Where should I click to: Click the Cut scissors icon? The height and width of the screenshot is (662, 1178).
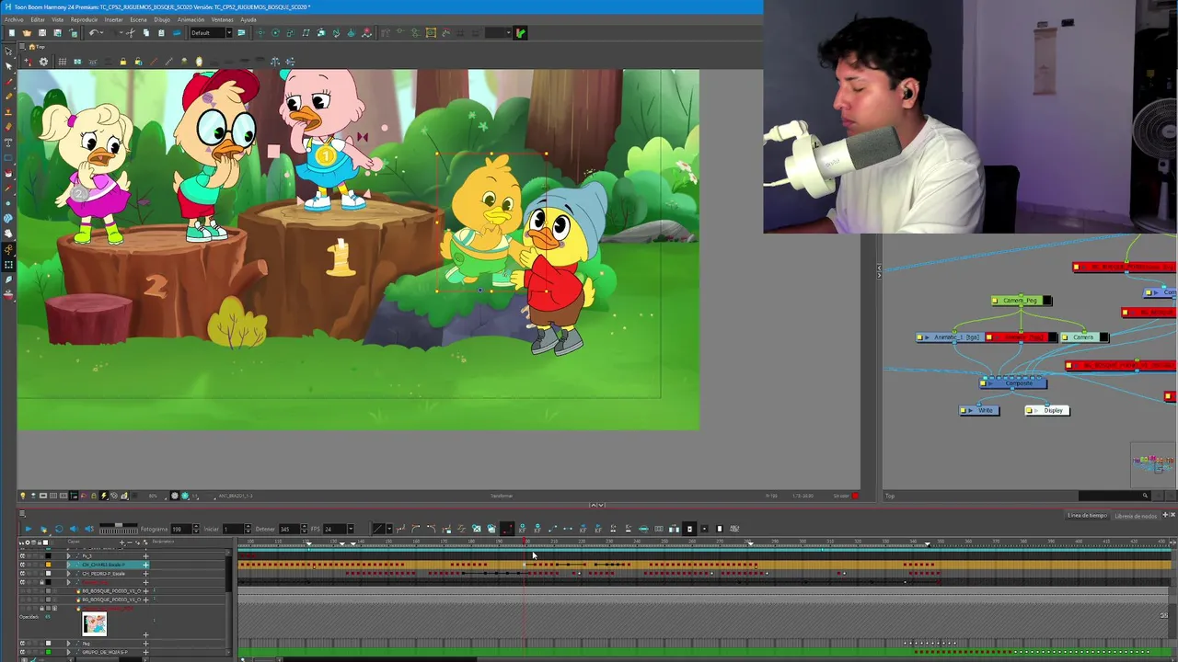(x=130, y=33)
